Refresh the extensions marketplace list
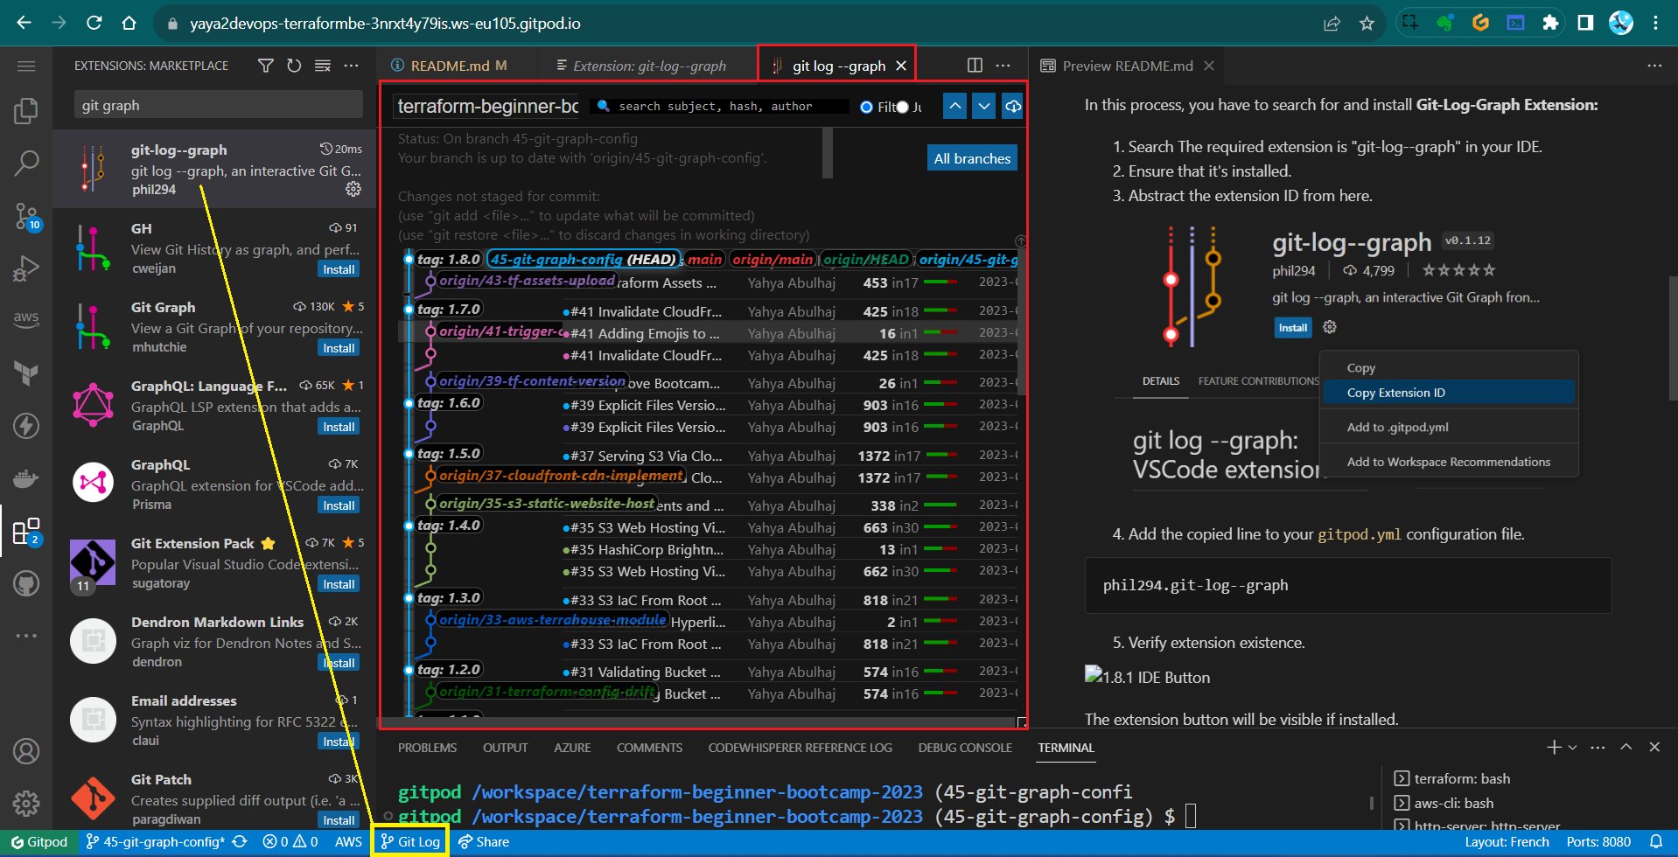This screenshot has height=857, width=1678. (294, 66)
